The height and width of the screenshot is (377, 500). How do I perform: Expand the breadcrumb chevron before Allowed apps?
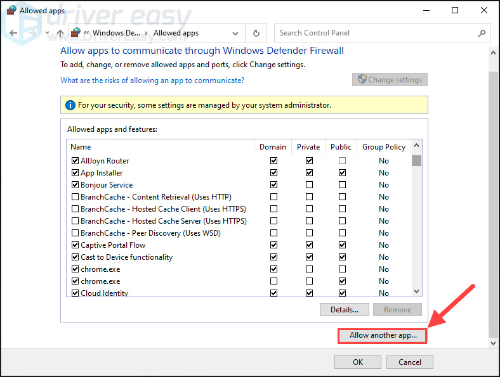click(x=147, y=33)
